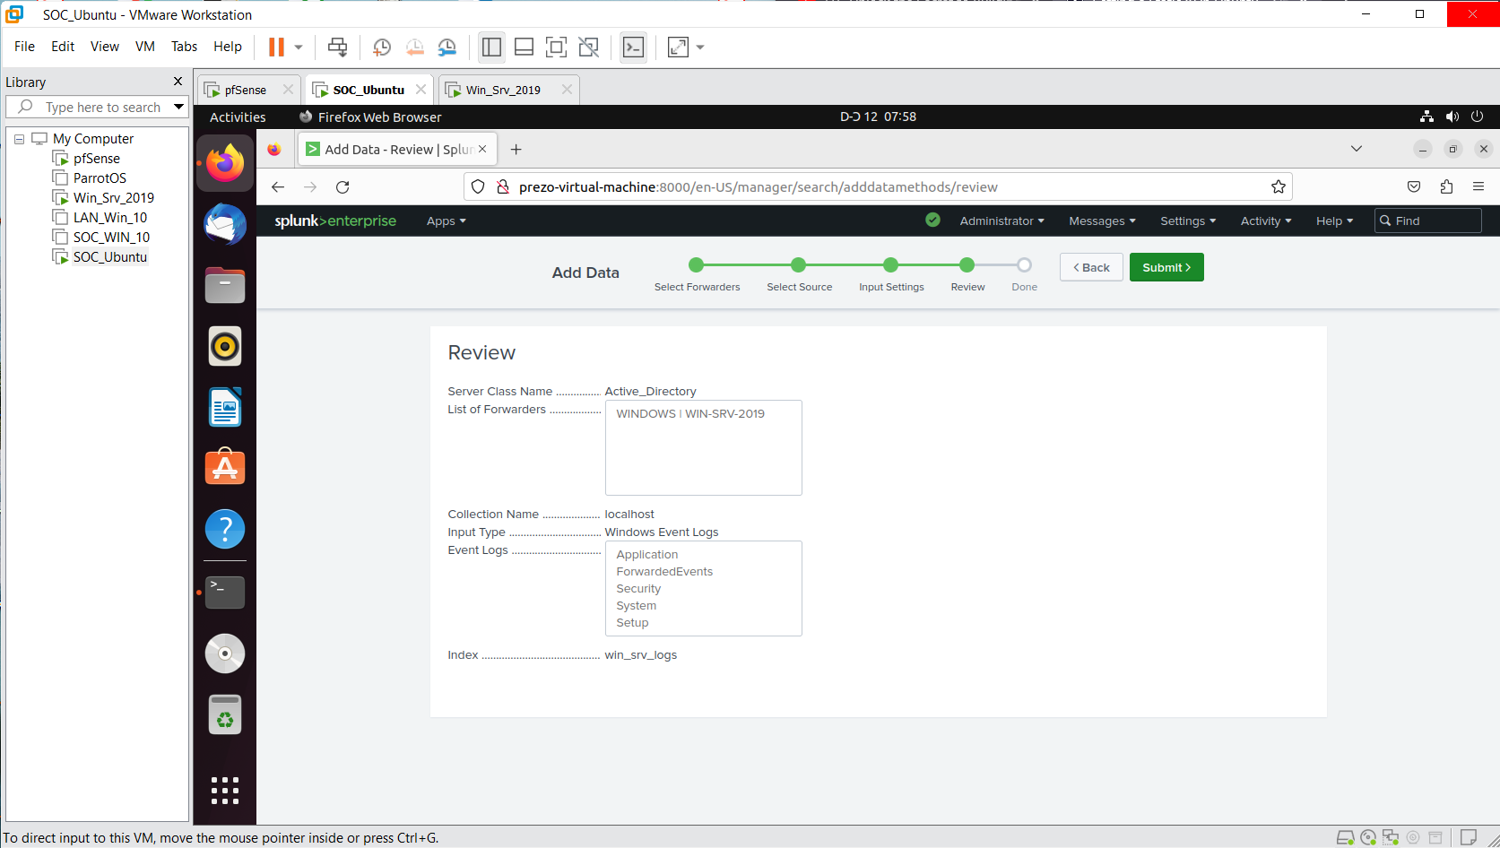Viewport: 1500px width, 848px height.
Task: Open Ubuntu Activities overview
Action: pyautogui.click(x=238, y=117)
